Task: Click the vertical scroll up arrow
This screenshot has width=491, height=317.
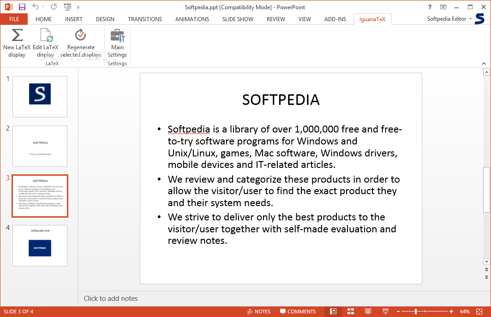Action: (486, 72)
